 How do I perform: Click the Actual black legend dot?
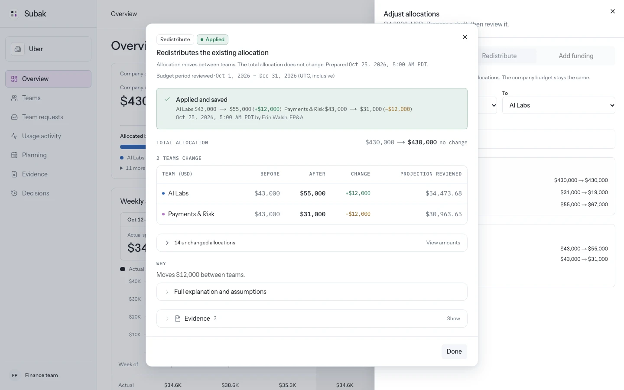123,269
